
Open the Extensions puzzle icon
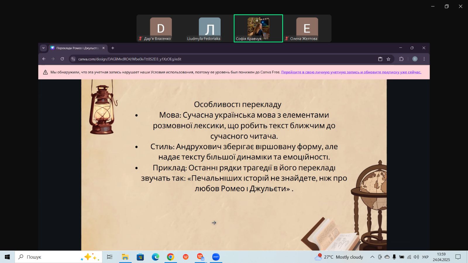tap(401, 59)
